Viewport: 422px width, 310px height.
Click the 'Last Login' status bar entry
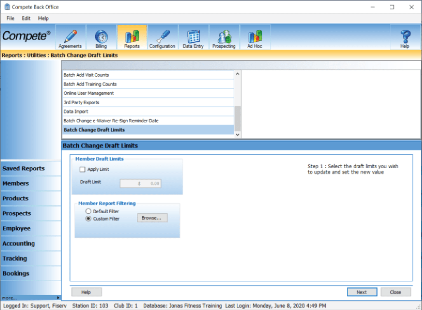(276, 306)
